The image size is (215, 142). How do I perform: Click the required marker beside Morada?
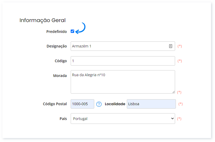pyautogui.click(x=179, y=92)
